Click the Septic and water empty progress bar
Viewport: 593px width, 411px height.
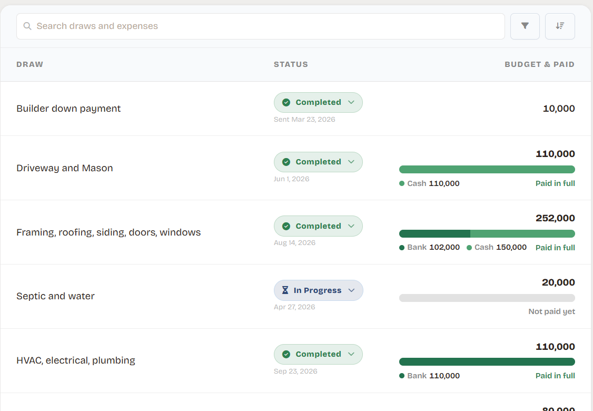487,298
